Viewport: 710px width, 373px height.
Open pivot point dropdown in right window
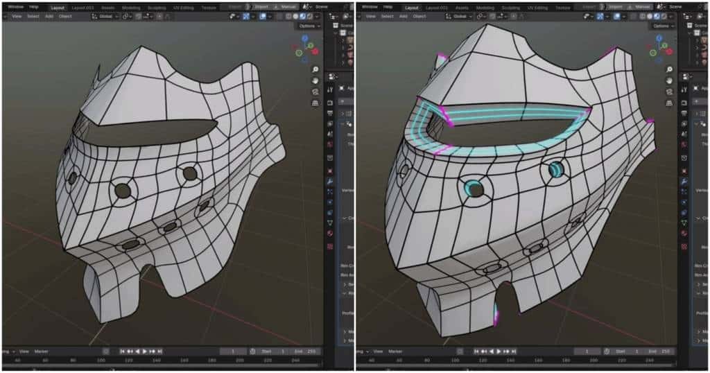click(481, 17)
